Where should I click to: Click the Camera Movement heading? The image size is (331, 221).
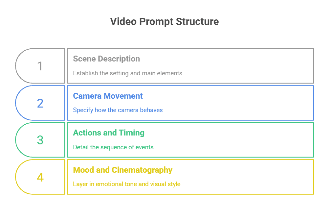108,96
